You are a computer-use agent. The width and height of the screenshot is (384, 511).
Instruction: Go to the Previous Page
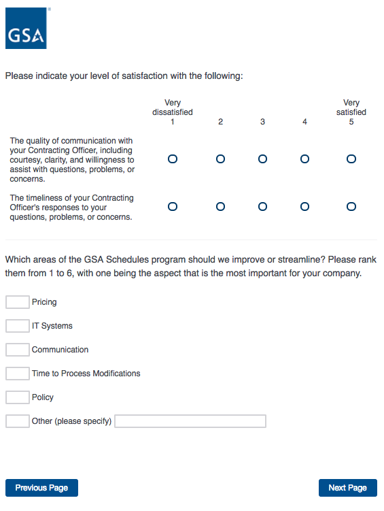(x=41, y=488)
